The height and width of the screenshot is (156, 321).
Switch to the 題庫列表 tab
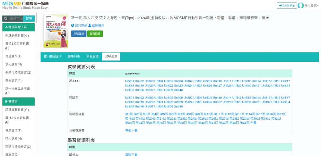point(74,56)
